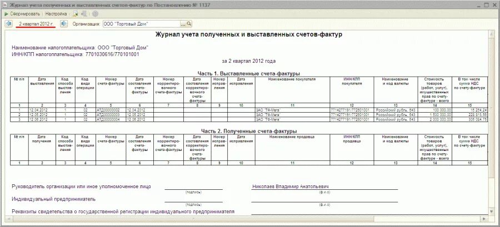Select cell with invoice number АТД00000003
This screenshot has height=227, width=500.
(111, 115)
